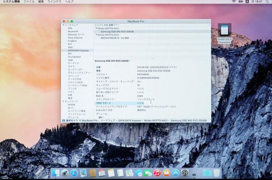Image resolution: width=272 pixels, height=180 pixels.
Task: Select Ethernet カード in sidebar
Action: click(x=76, y=35)
